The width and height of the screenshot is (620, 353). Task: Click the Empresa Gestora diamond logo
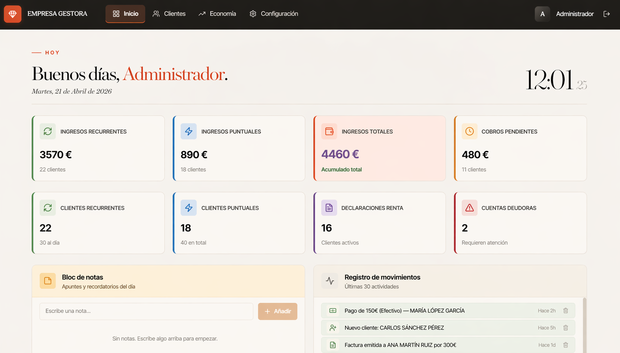point(13,14)
